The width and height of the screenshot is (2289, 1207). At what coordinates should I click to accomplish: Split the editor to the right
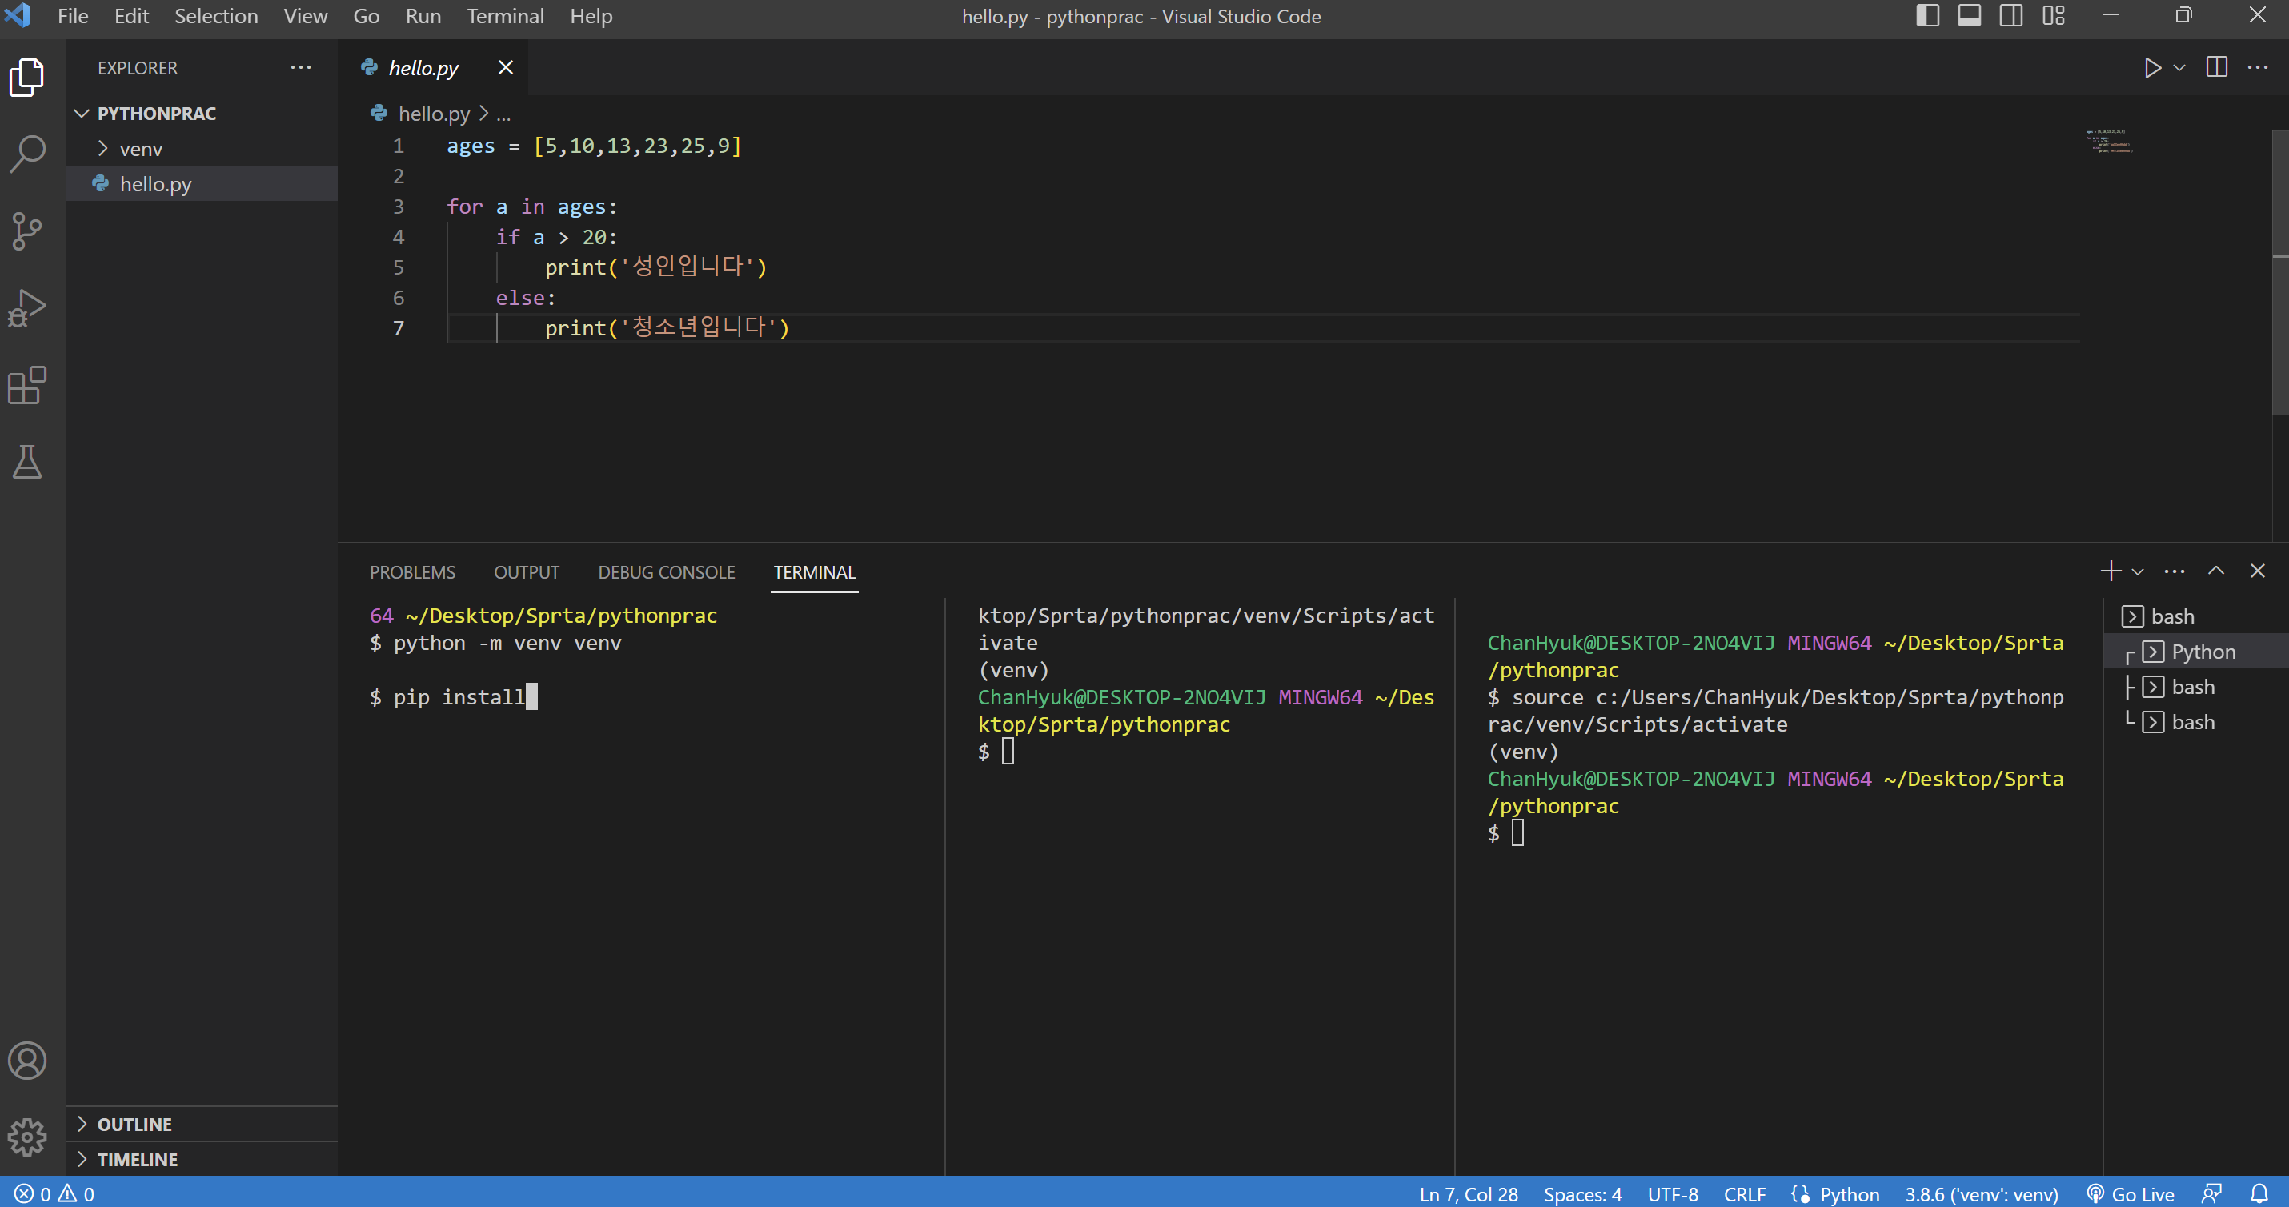pyautogui.click(x=2217, y=67)
